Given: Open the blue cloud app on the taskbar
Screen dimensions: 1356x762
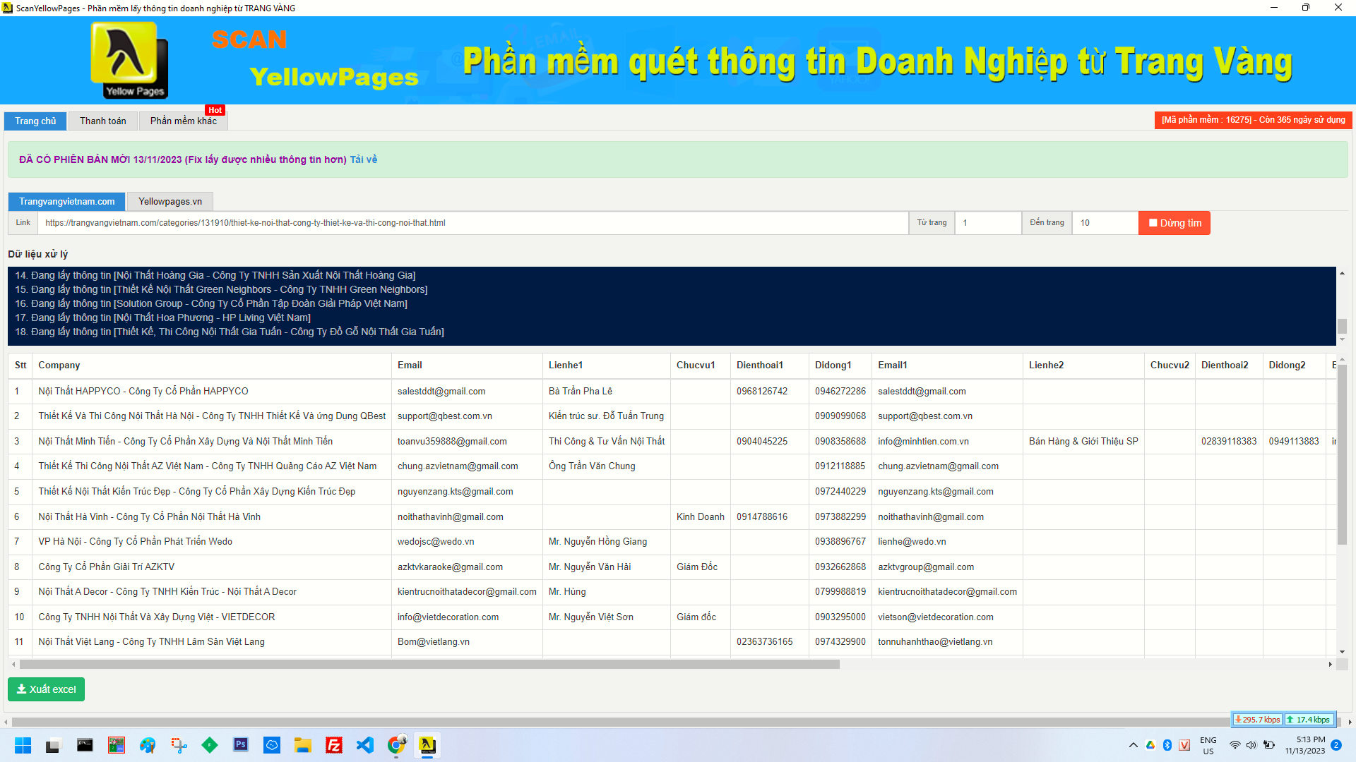Looking at the screenshot, I should tap(272, 745).
